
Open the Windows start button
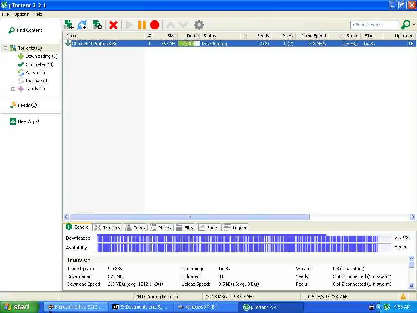[x=19, y=307]
